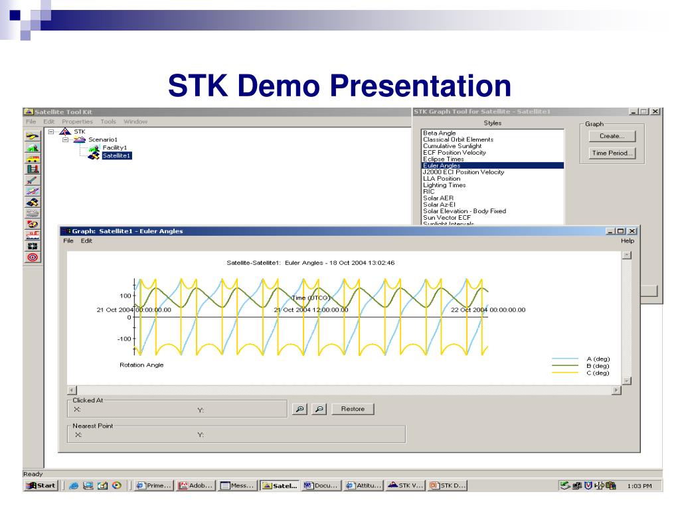
Task: Click the red-yellow dish toolbar icon
Action: click(x=33, y=224)
